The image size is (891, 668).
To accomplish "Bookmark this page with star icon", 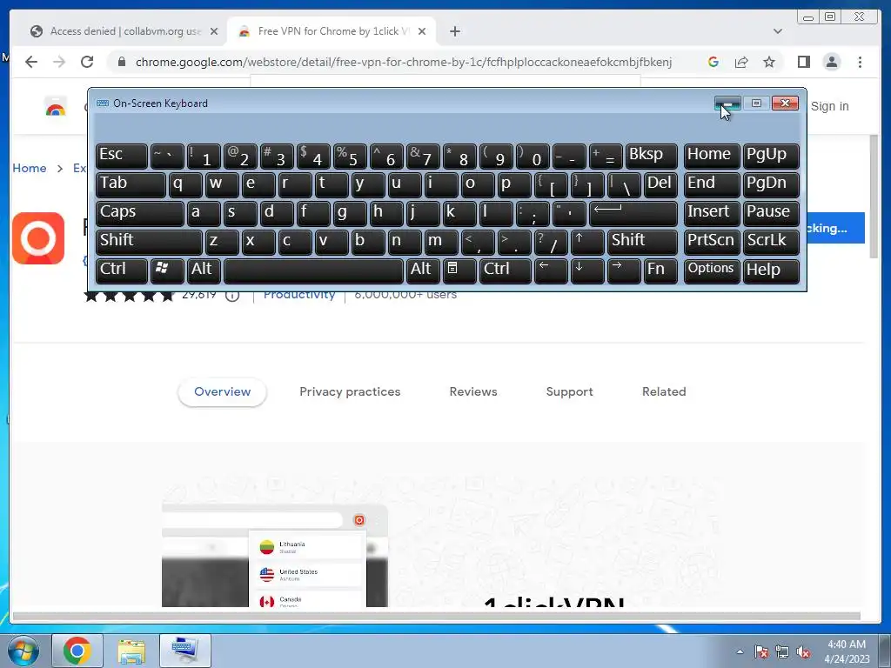I will click(x=769, y=62).
